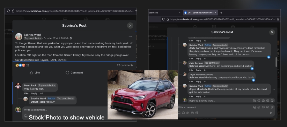The width and height of the screenshot is (287, 127).
Task: Open a new tab with the plus button
Action: click(221, 13)
